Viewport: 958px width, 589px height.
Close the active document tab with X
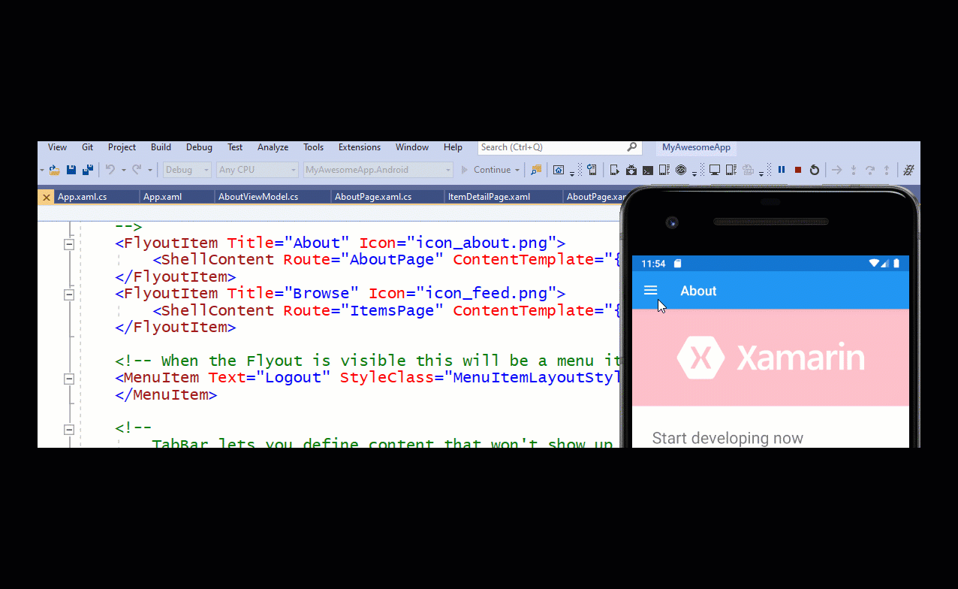47,197
